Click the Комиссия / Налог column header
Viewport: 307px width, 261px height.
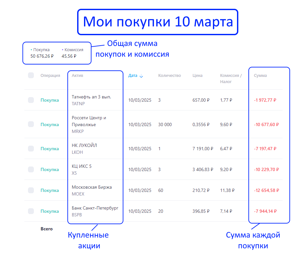(x=231, y=79)
